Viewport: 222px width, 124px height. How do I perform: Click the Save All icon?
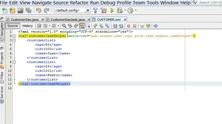point(28,10)
